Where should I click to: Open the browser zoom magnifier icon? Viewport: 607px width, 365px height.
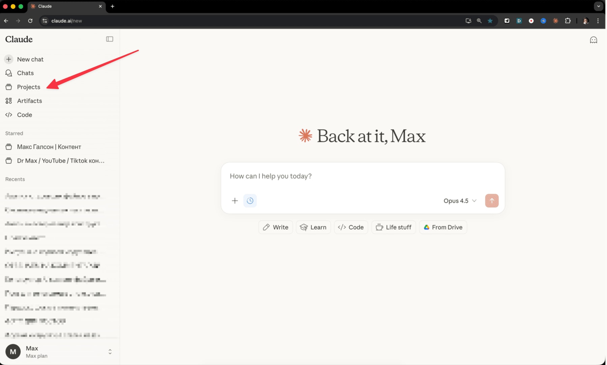coord(479,21)
